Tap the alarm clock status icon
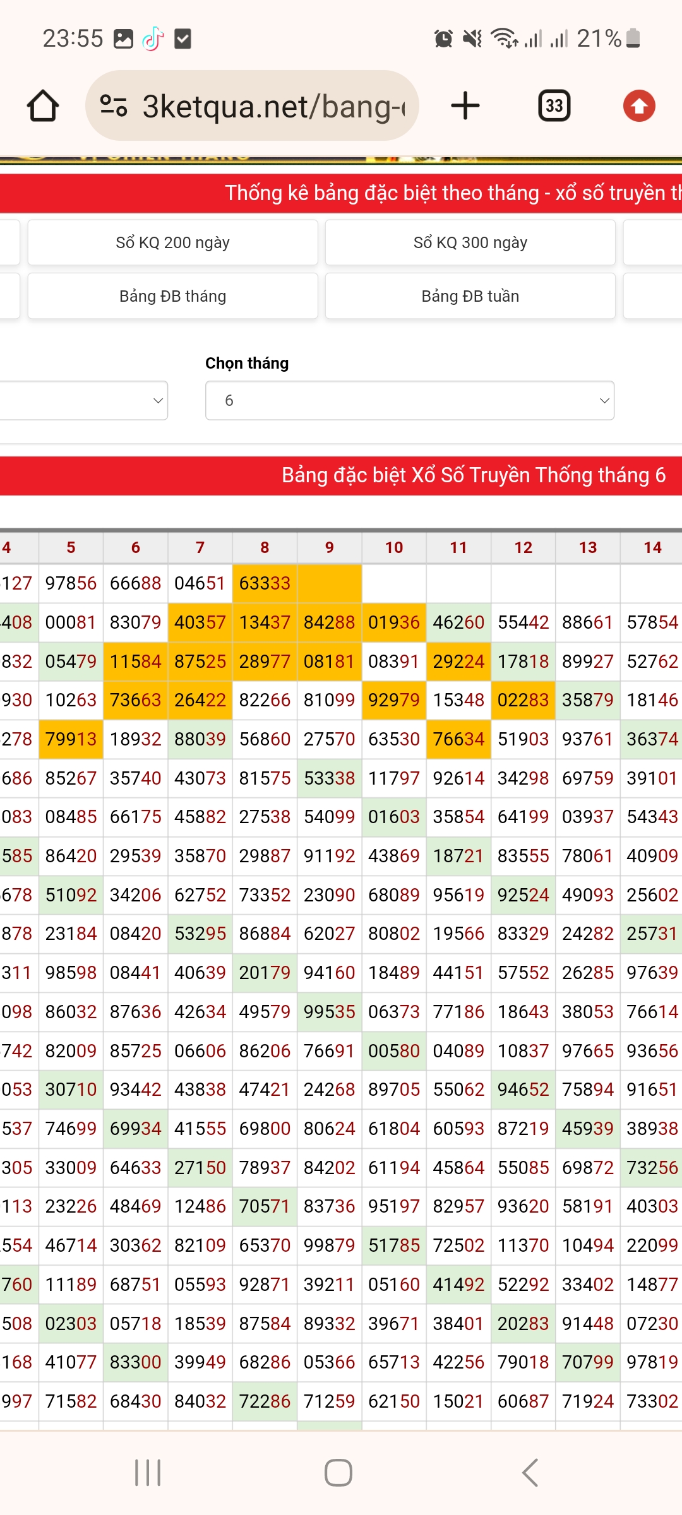Image resolution: width=682 pixels, height=1515 pixels. (444, 39)
